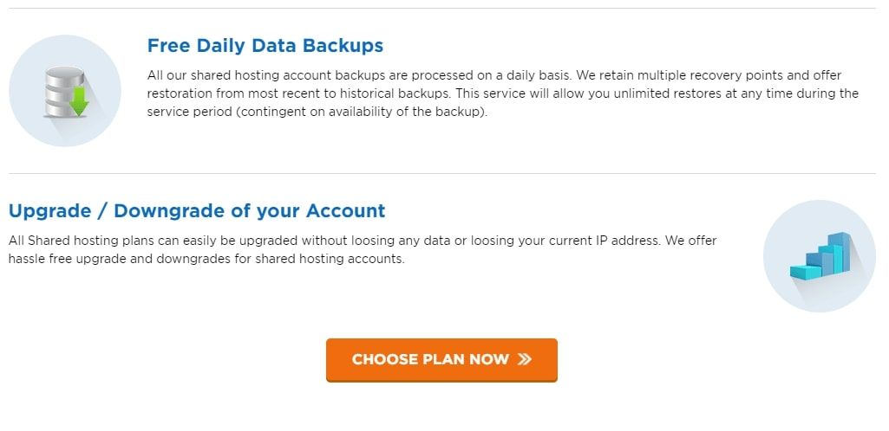Click the shortest bar in the chart icon
The width and height of the screenshot is (889, 431).
[804, 272]
